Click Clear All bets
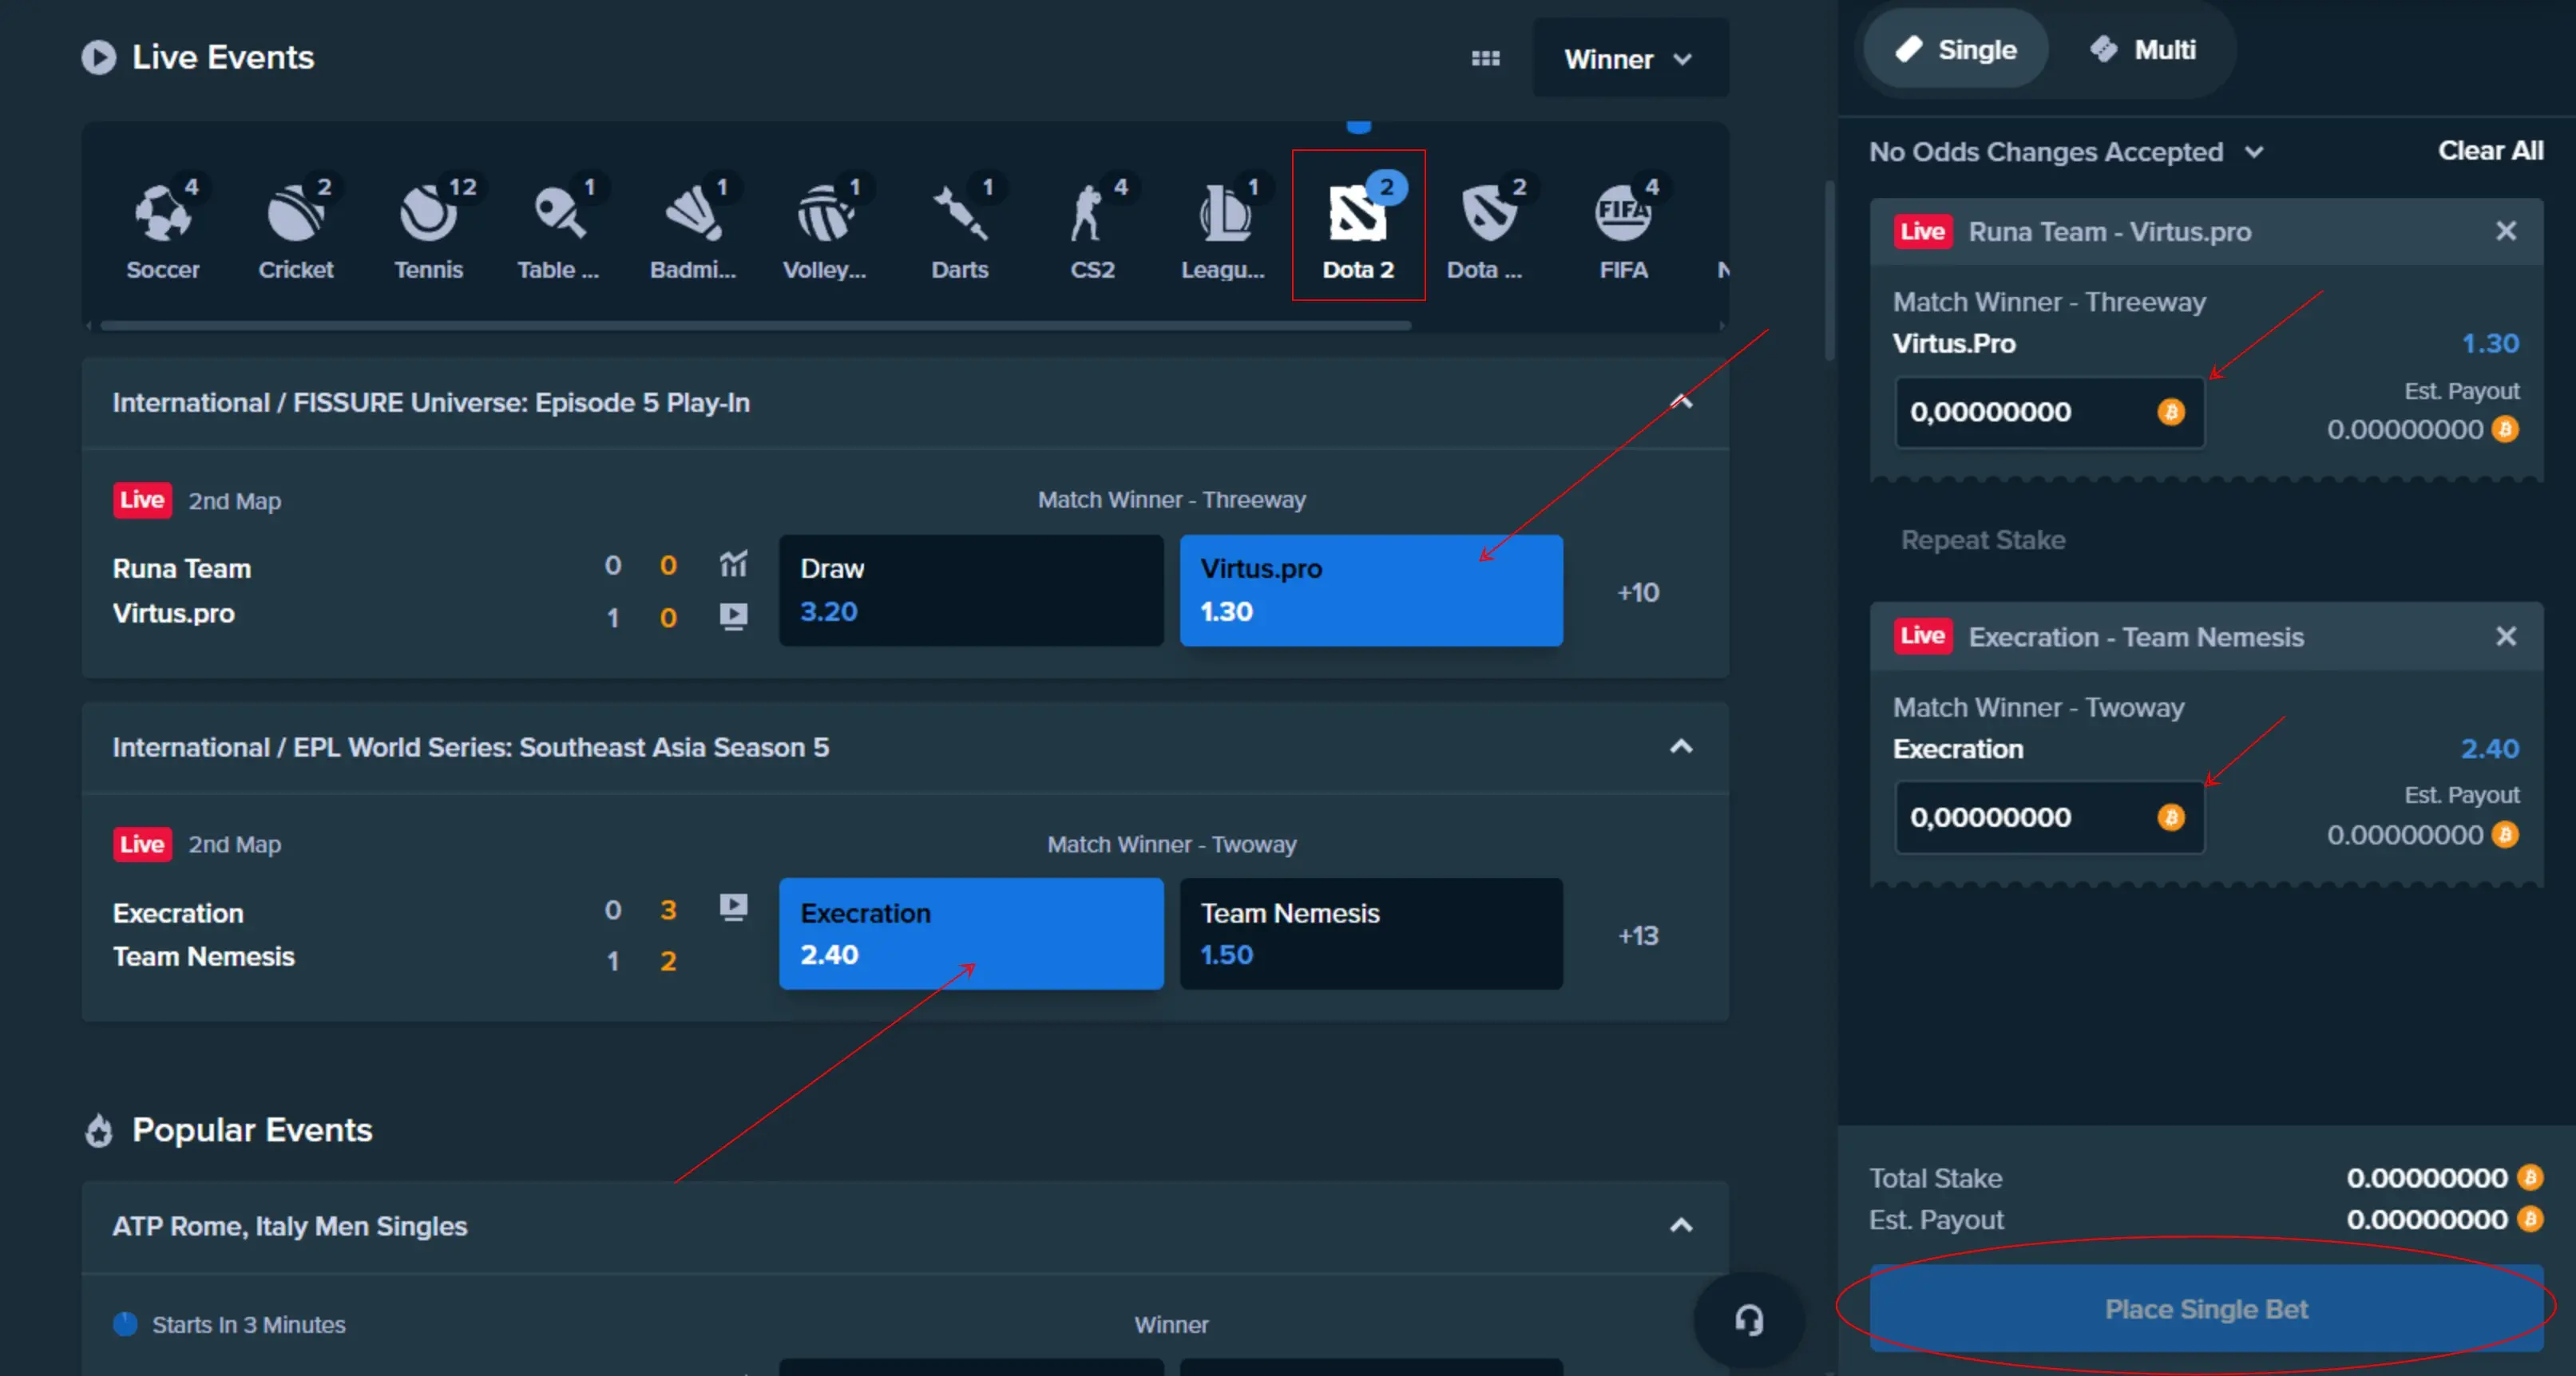 point(2490,151)
